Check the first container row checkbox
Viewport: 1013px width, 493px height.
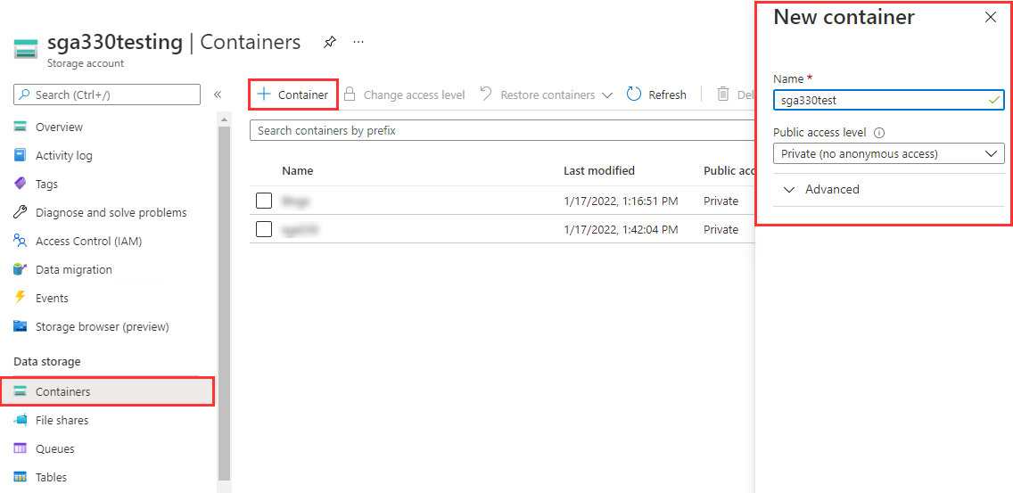coord(264,201)
